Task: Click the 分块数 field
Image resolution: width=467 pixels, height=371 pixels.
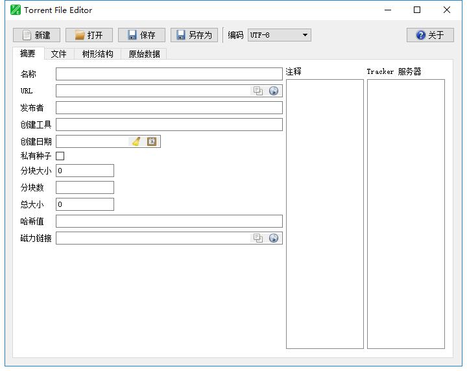Action: [x=85, y=187]
